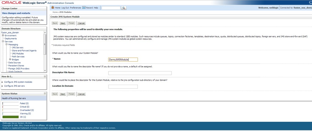Open the Help menu item

point(96,8)
